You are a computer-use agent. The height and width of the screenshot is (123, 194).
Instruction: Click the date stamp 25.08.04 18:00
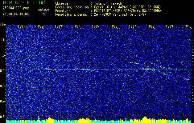point(16,14)
